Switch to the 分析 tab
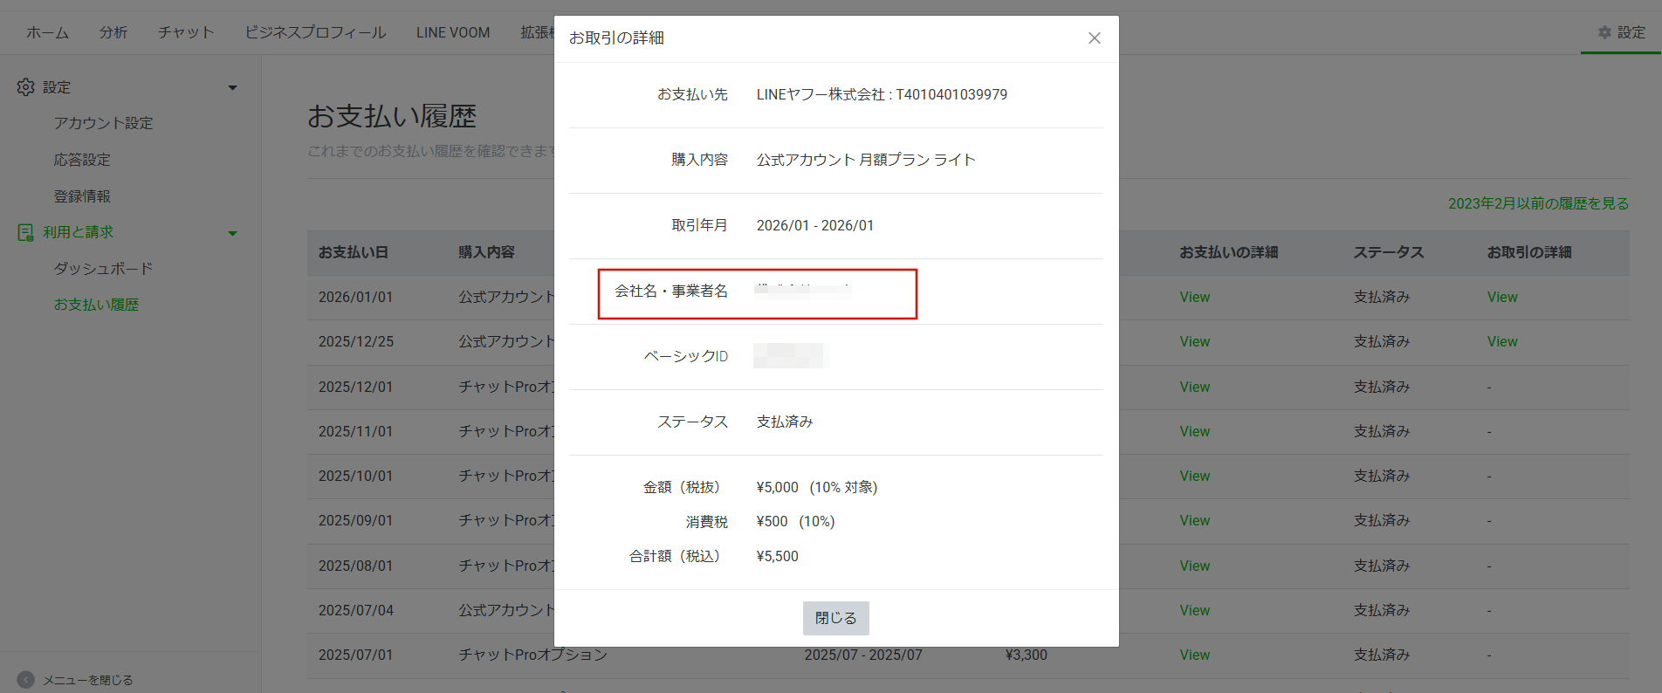The image size is (1662, 693). (x=113, y=32)
